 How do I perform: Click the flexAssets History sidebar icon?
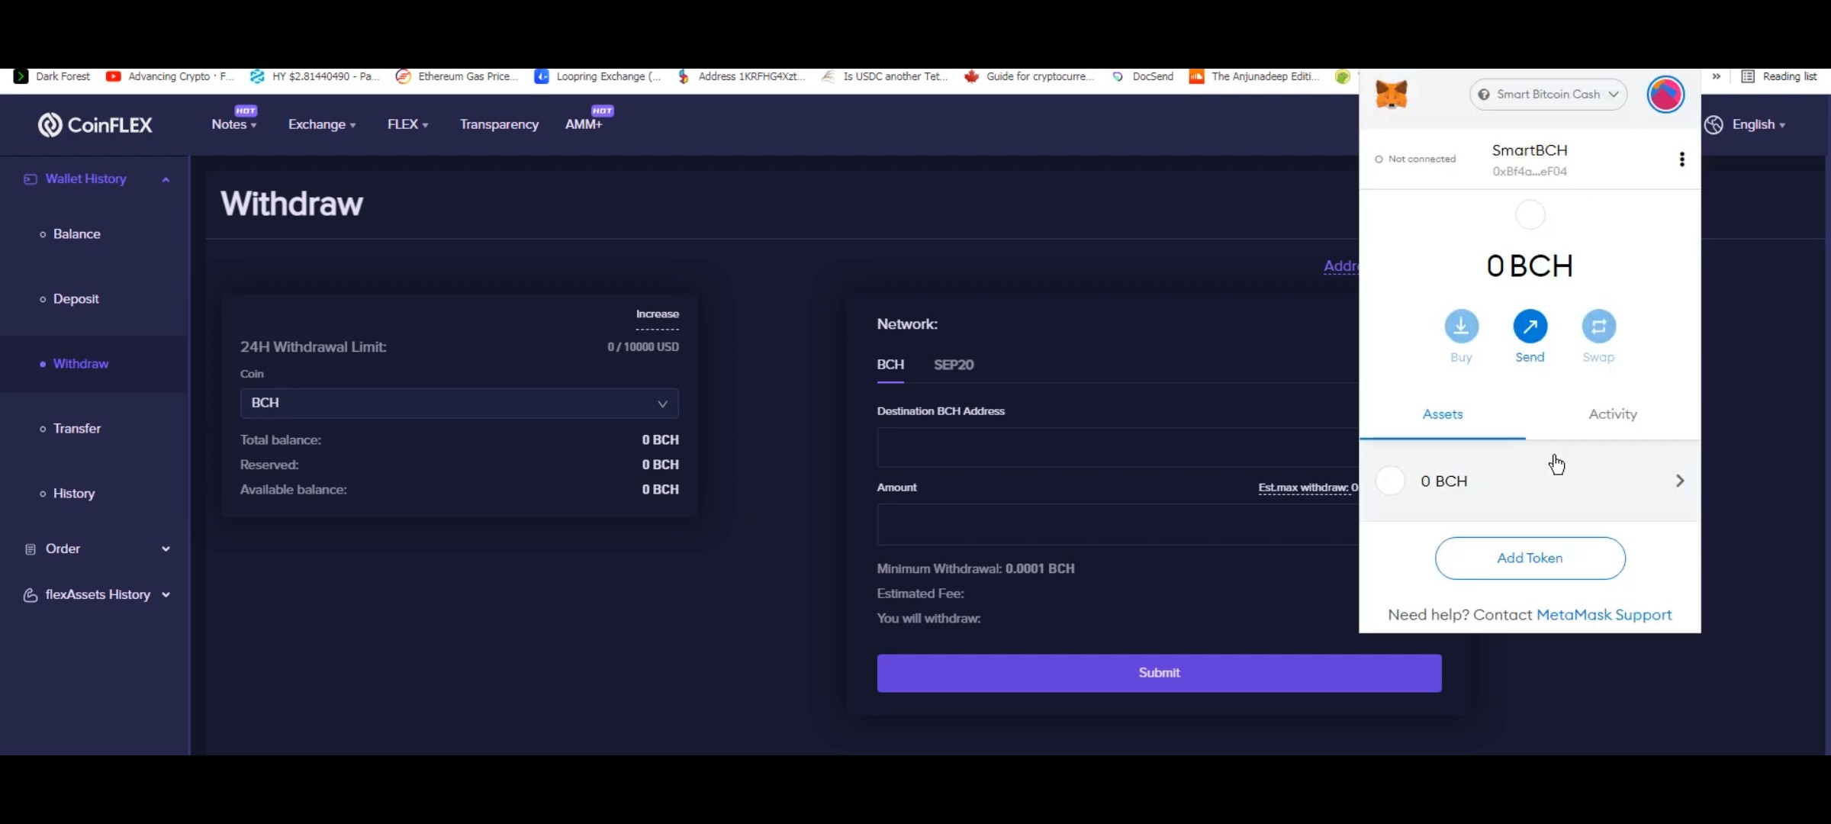pyautogui.click(x=30, y=595)
